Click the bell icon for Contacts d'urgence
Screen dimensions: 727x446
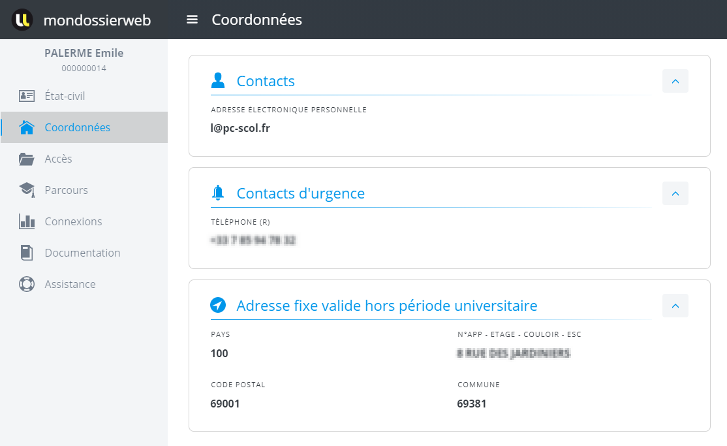218,193
